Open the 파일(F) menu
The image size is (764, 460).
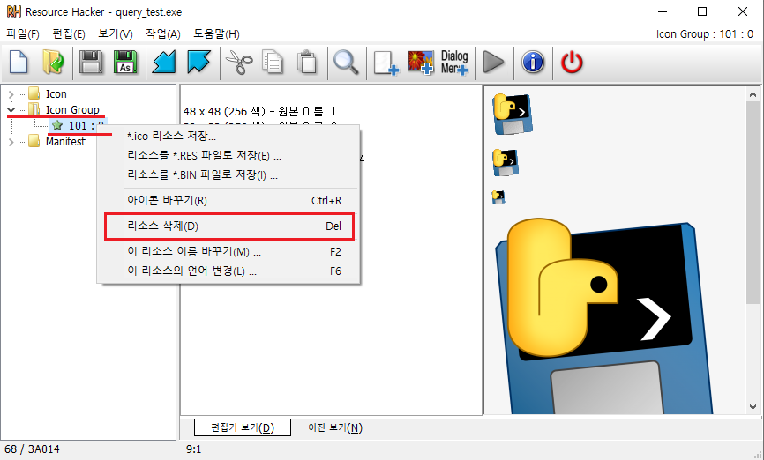(x=23, y=34)
